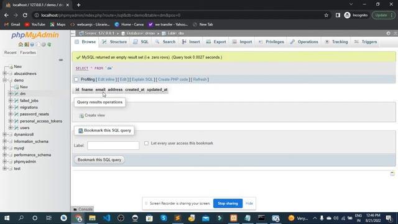This screenshot has height=224, width=398.
Task: Click the table icon beside migrations
Action: pos(17,108)
